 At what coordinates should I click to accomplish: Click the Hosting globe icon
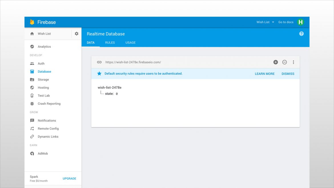click(32, 88)
